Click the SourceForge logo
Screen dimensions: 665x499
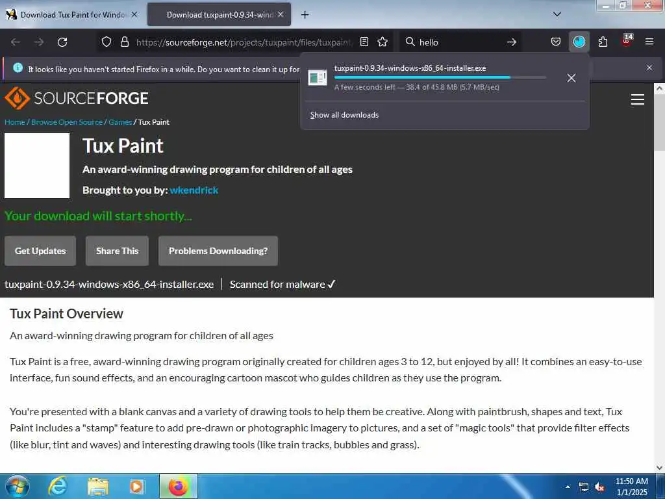tap(77, 98)
